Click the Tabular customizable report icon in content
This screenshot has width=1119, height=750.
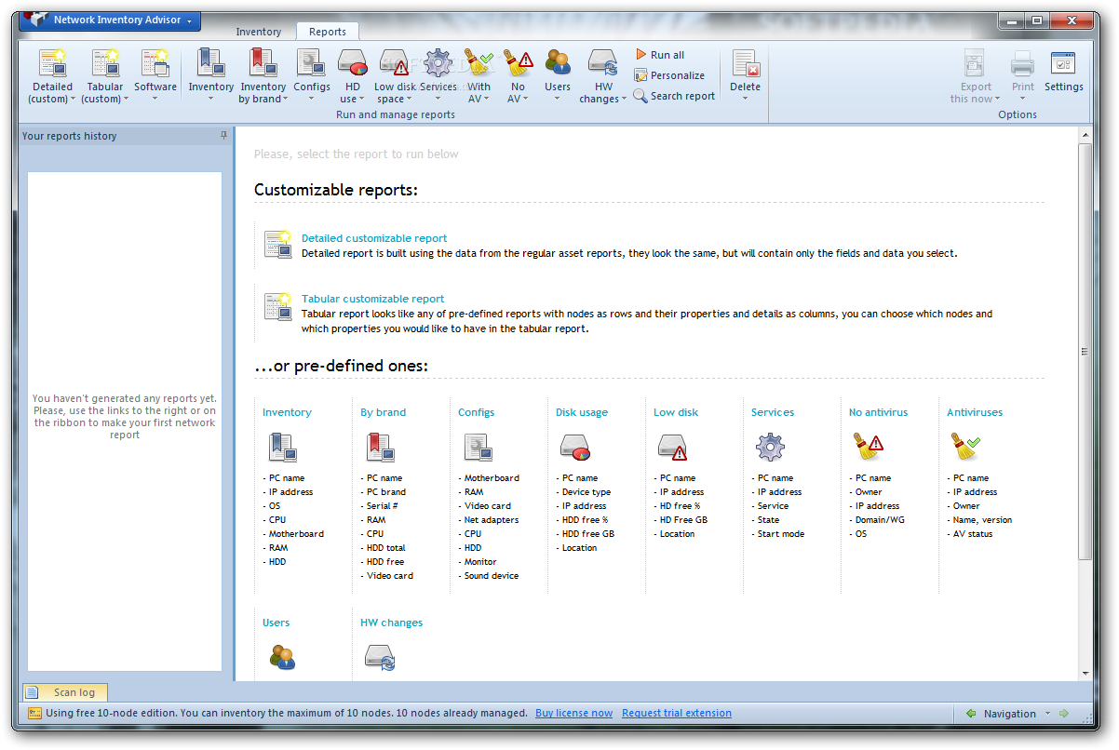[278, 305]
